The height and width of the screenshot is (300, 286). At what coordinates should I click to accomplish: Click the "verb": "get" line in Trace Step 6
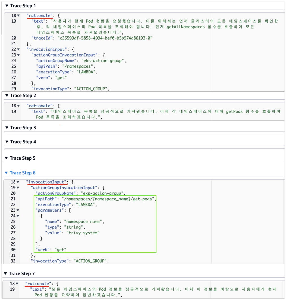51,250
